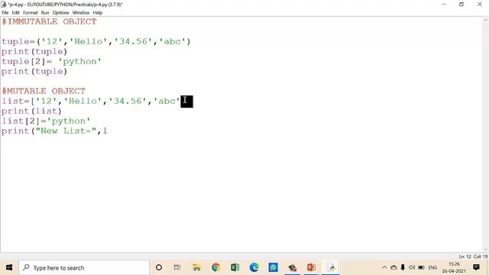Click the second print(tuple) line
This screenshot has width=489, height=275.
[x=34, y=71]
